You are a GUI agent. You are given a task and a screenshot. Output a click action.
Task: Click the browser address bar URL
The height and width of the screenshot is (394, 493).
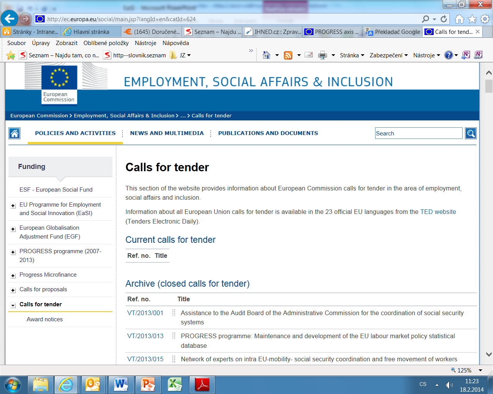tap(121, 19)
